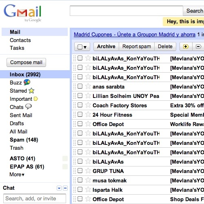The height and width of the screenshot is (204, 204).
Task: Click the mail search input field
Action: coord(126,11)
